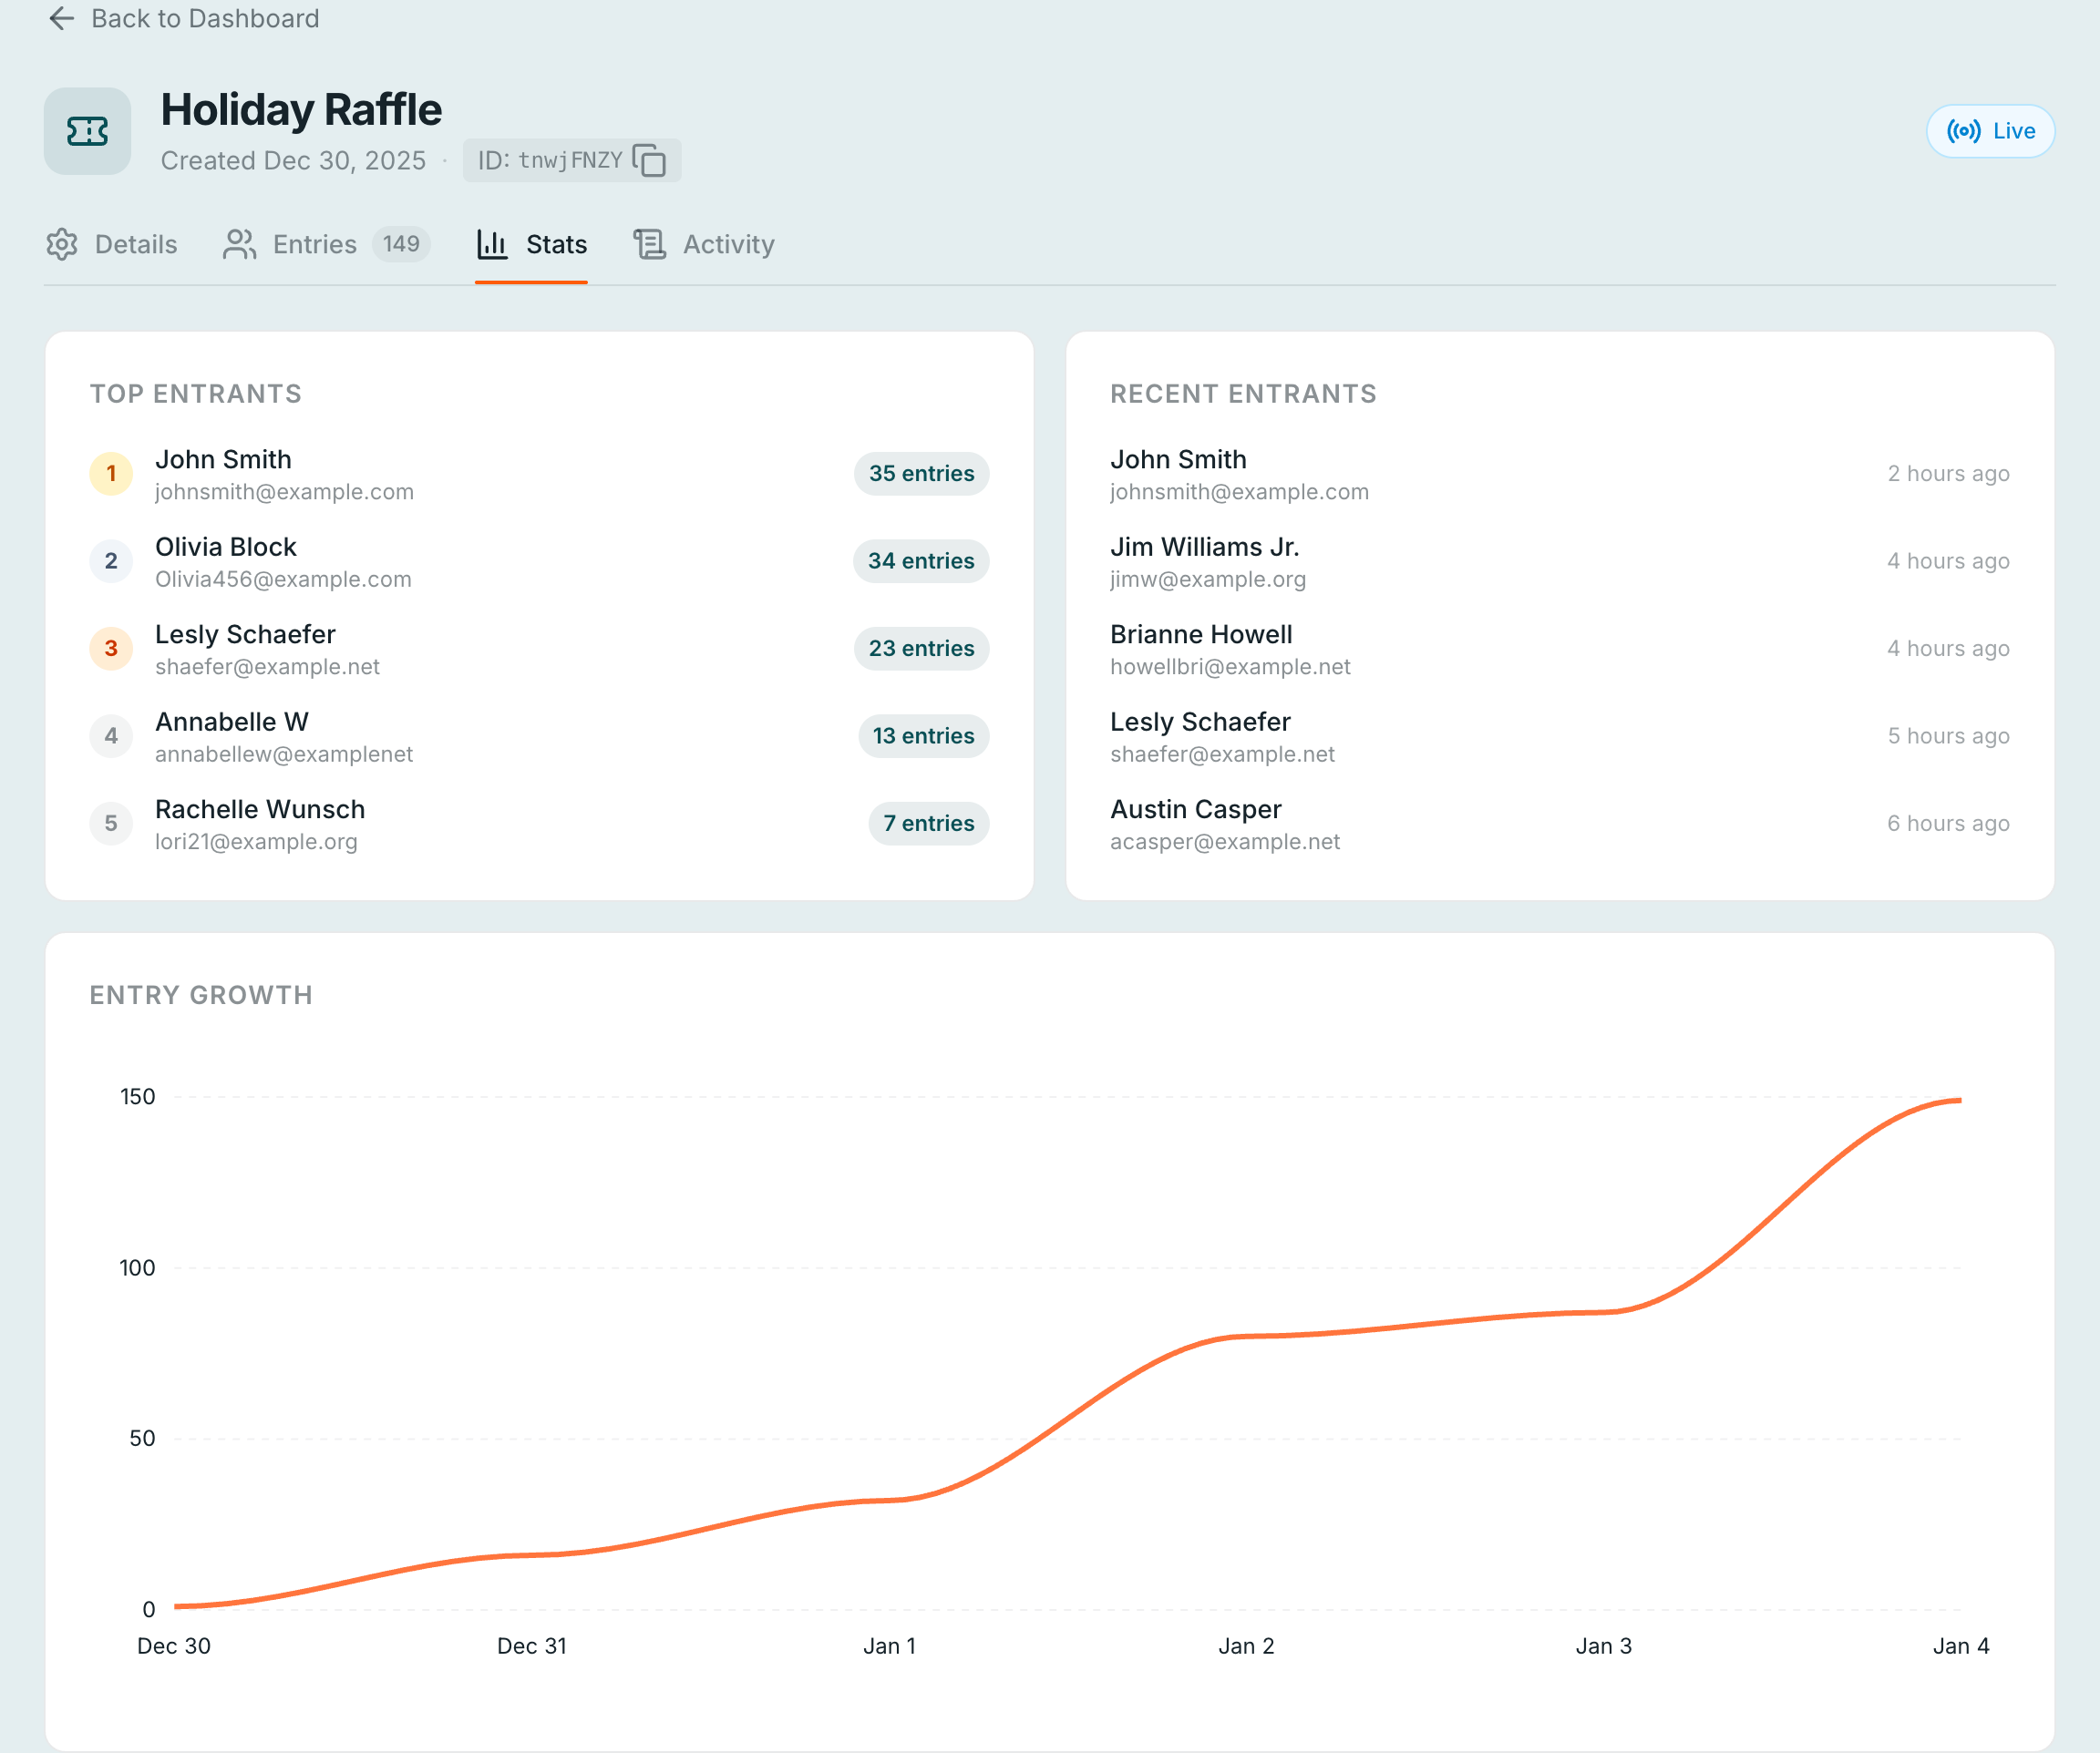This screenshot has width=2100, height=1753.
Task: Click the scroll icon next to Activity
Action: (650, 244)
